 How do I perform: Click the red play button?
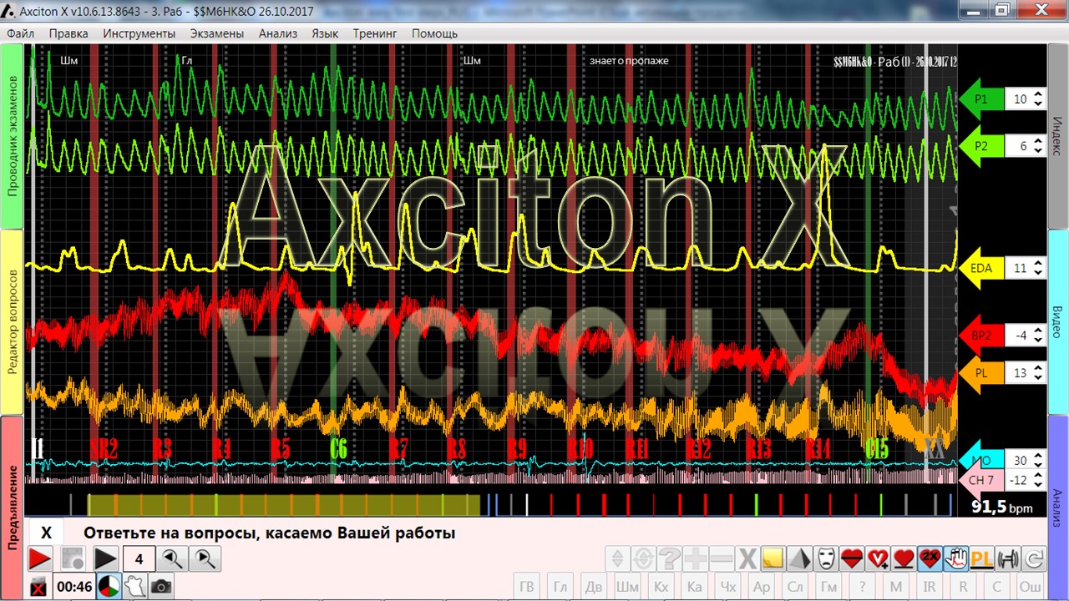point(39,558)
